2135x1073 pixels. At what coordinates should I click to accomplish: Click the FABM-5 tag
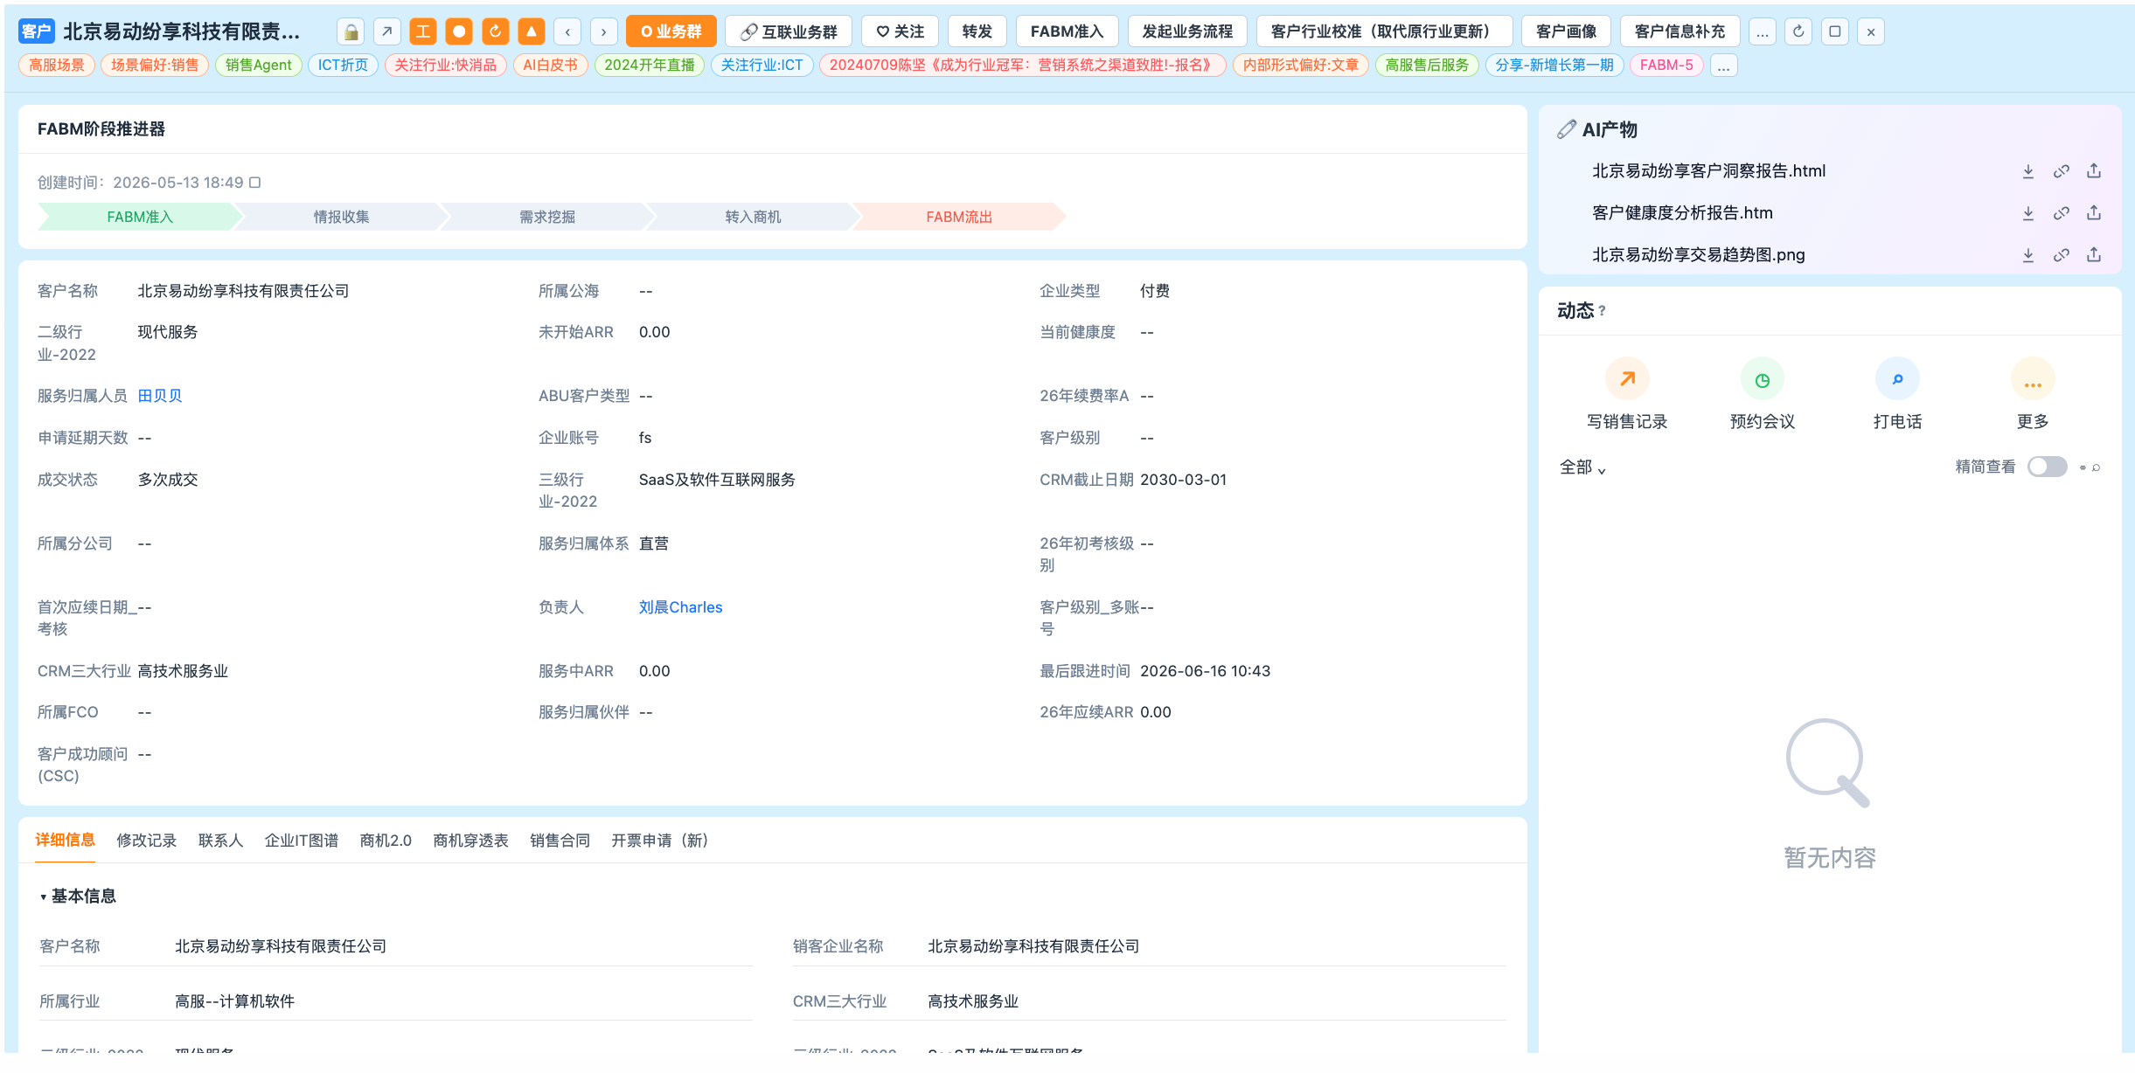1666,66
